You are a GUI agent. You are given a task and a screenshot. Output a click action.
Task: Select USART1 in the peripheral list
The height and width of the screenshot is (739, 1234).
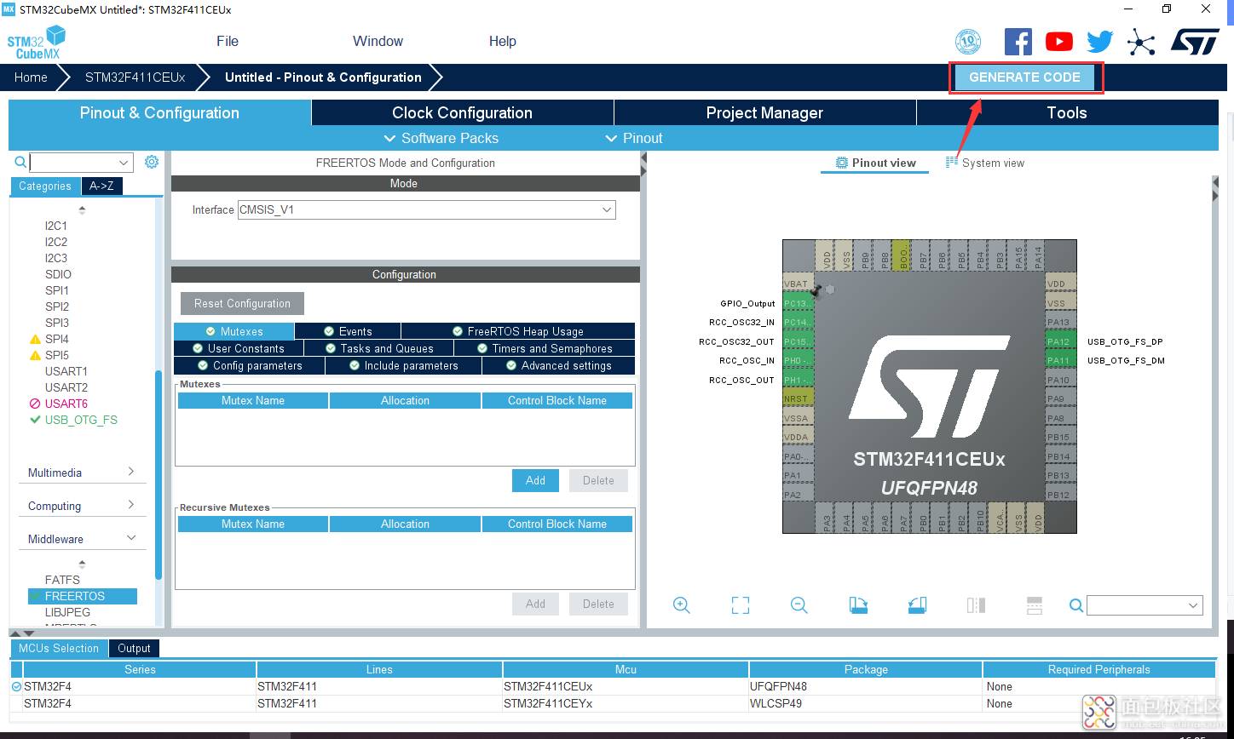(x=66, y=371)
